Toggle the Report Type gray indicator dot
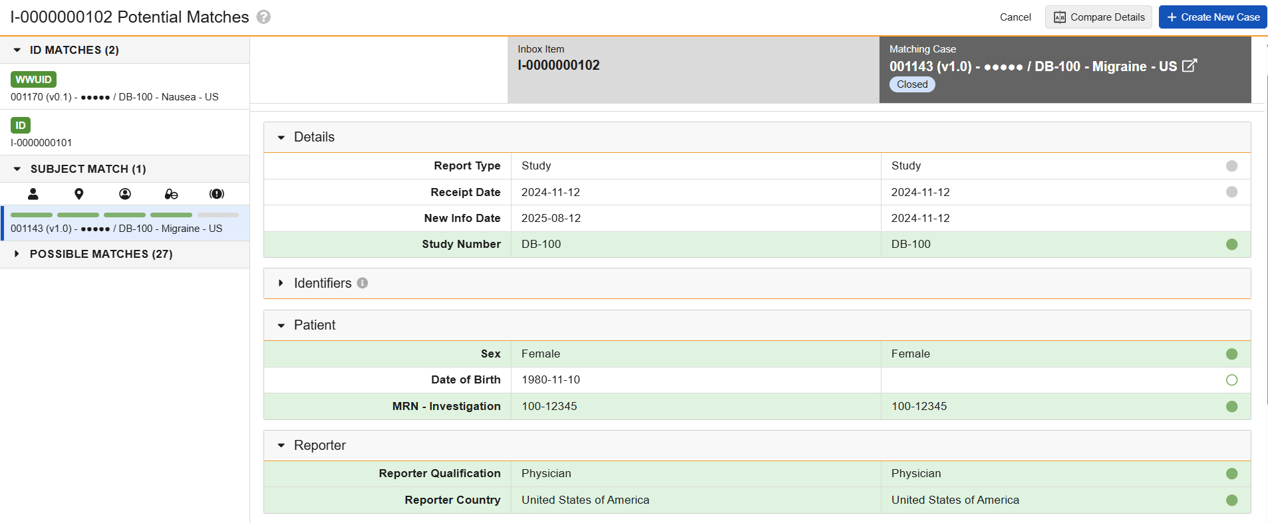 (1231, 166)
